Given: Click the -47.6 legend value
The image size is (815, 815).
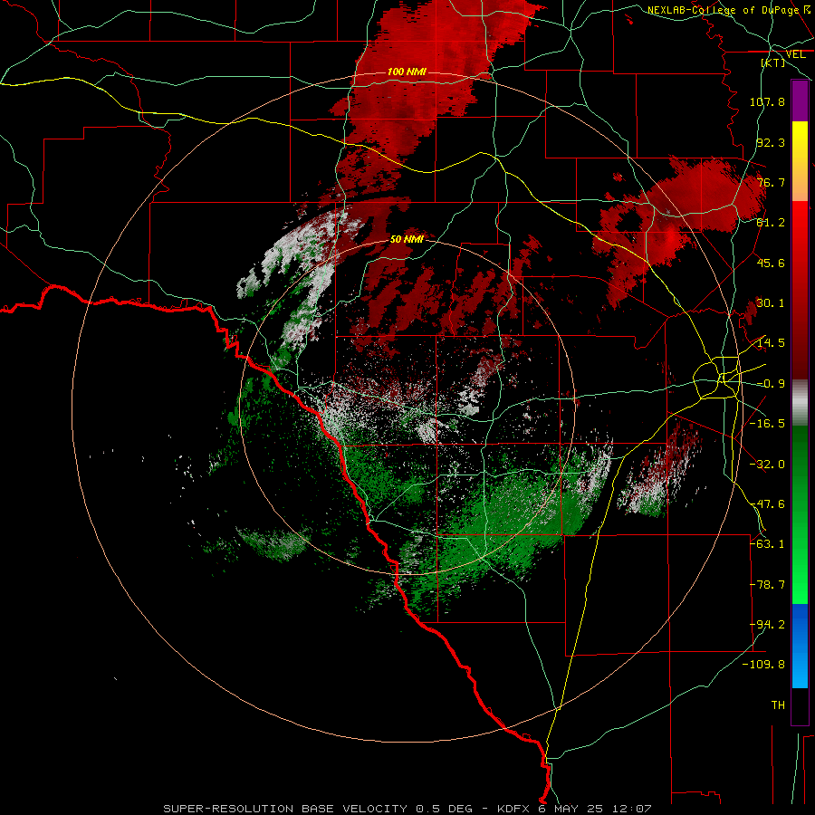Looking at the screenshot, I should click(767, 504).
